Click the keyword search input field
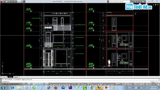Image resolution: width=160 pixels, height=90 pixels. [119, 1]
